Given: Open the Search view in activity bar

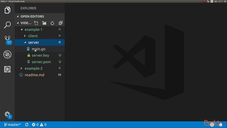Looking at the screenshot, I should click(x=7, y=25).
